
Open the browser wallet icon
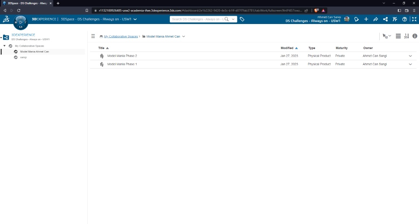[407, 10]
